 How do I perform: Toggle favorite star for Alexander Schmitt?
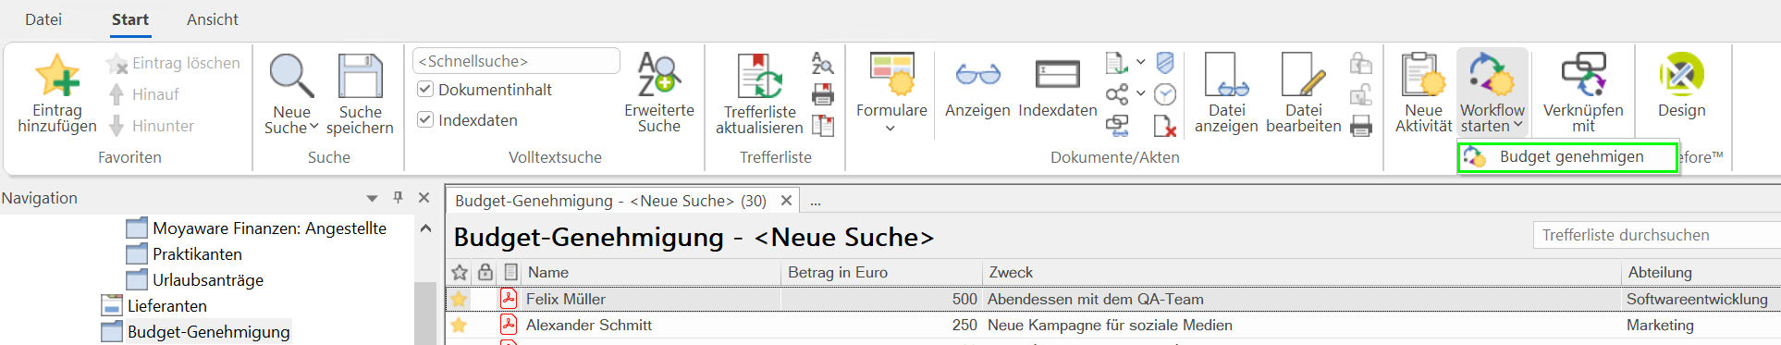[459, 325]
